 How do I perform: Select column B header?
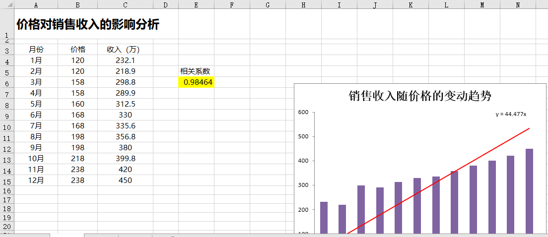pos(77,5)
